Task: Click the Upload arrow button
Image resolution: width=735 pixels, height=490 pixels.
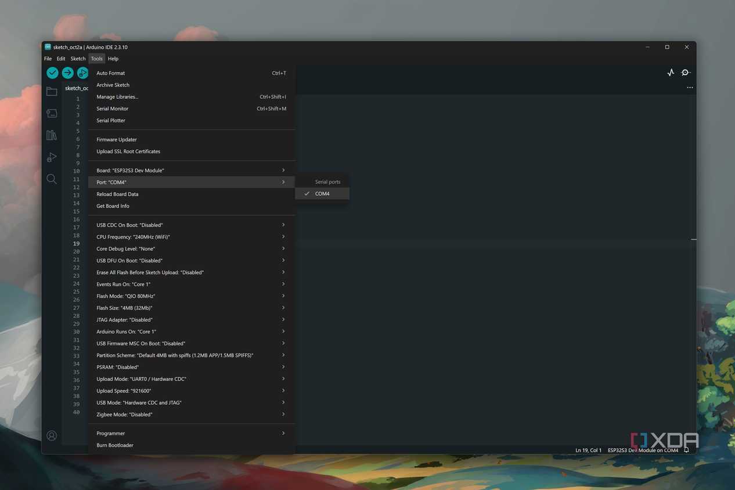Action: click(67, 73)
